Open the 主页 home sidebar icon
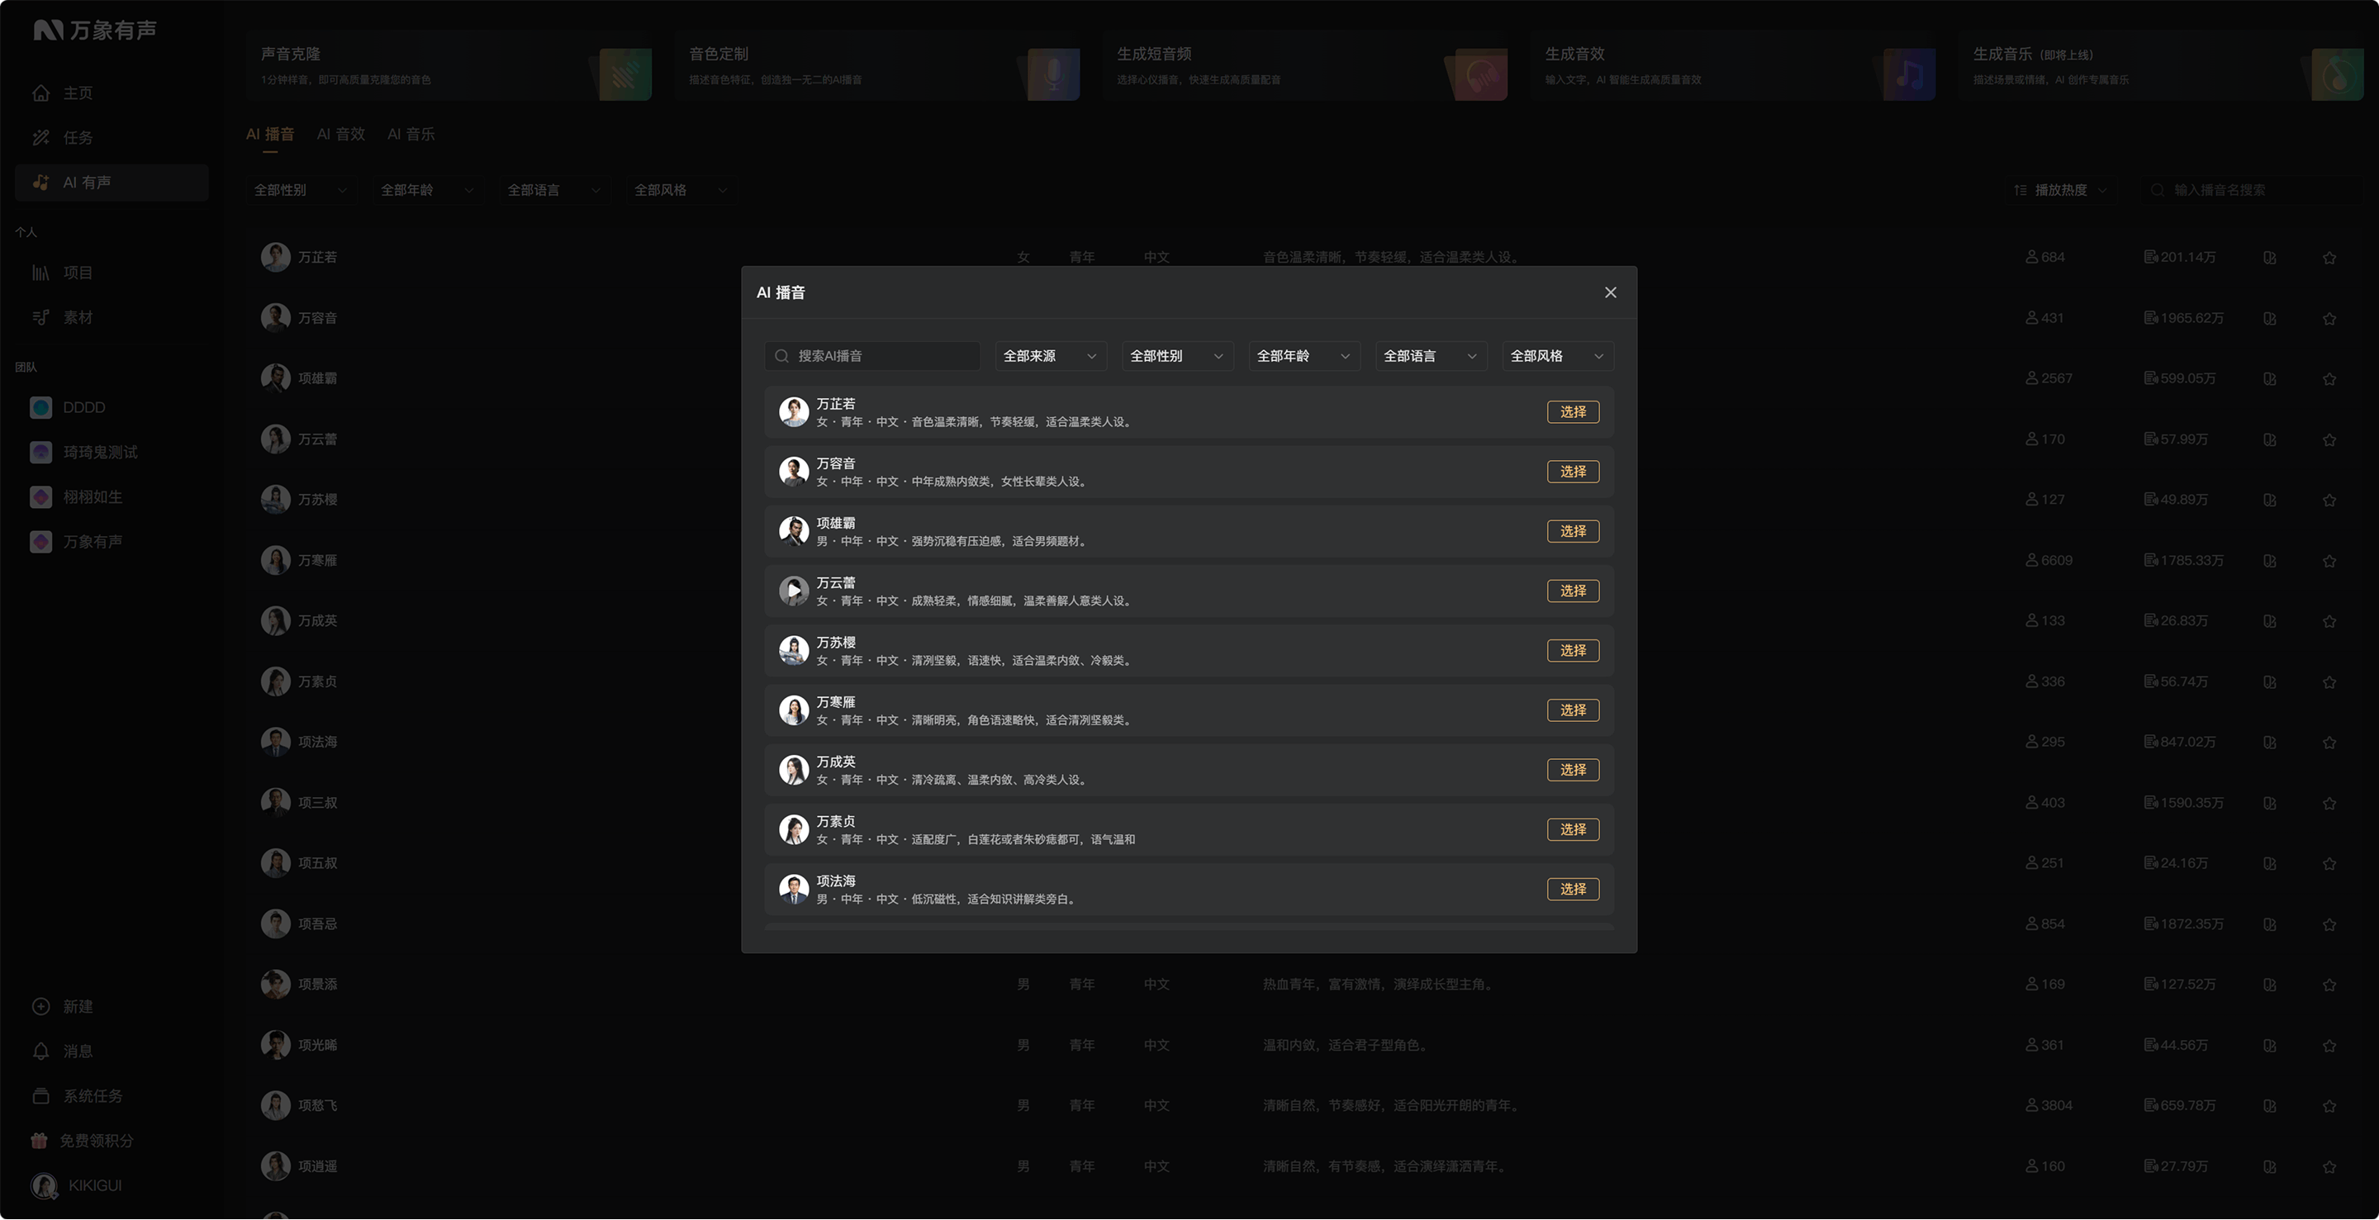 point(40,93)
